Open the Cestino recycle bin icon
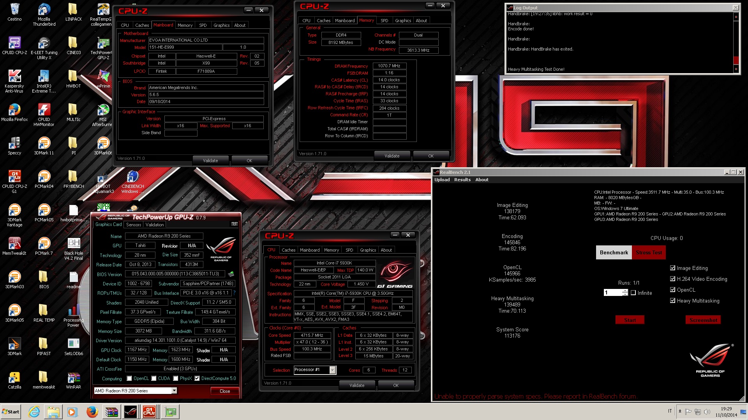The height and width of the screenshot is (420, 748). (14, 12)
